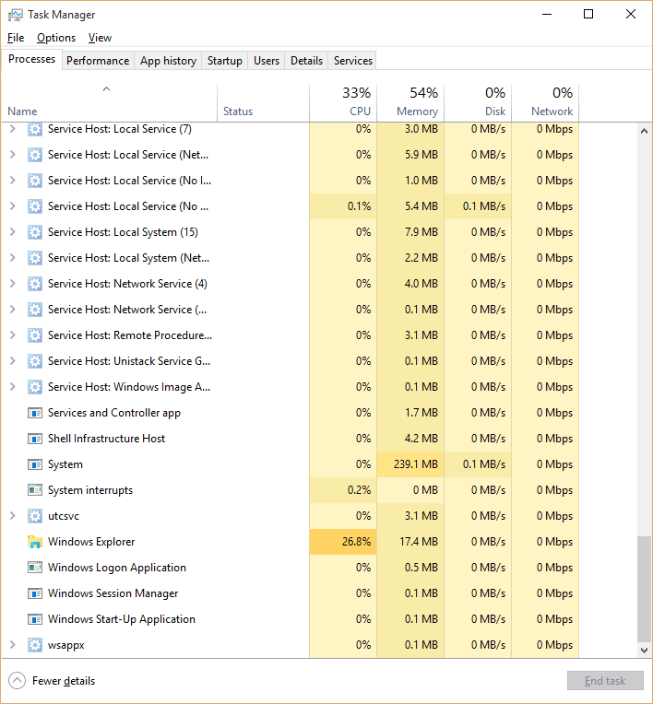Expand Service Host: Network Service (4)
Screen dimensions: 653x704
[x=13, y=284]
